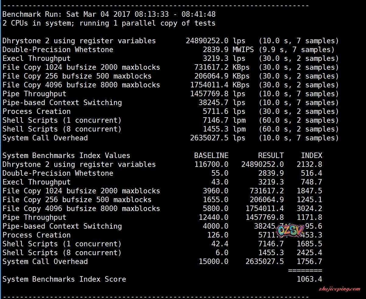Image resolution: width=366 pixels, height=299 pixels.
Task: Click the System Benchmarks Index Values heading
Action: (66, 156)
